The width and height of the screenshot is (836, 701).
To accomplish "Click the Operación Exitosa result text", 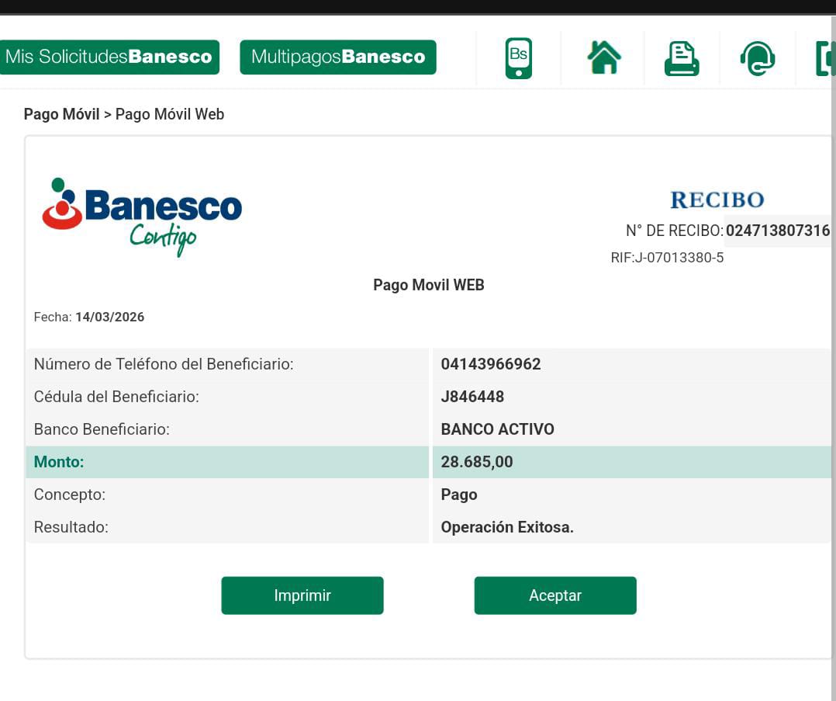I will point(507,527).
